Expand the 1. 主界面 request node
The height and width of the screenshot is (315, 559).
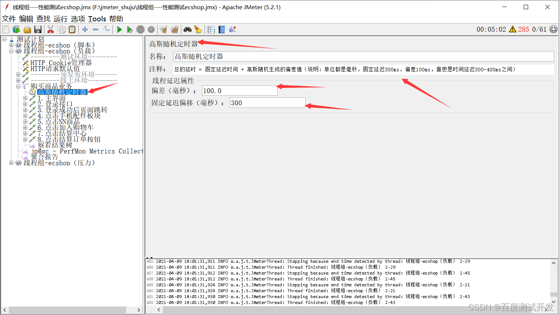click(x=25, y=98)
